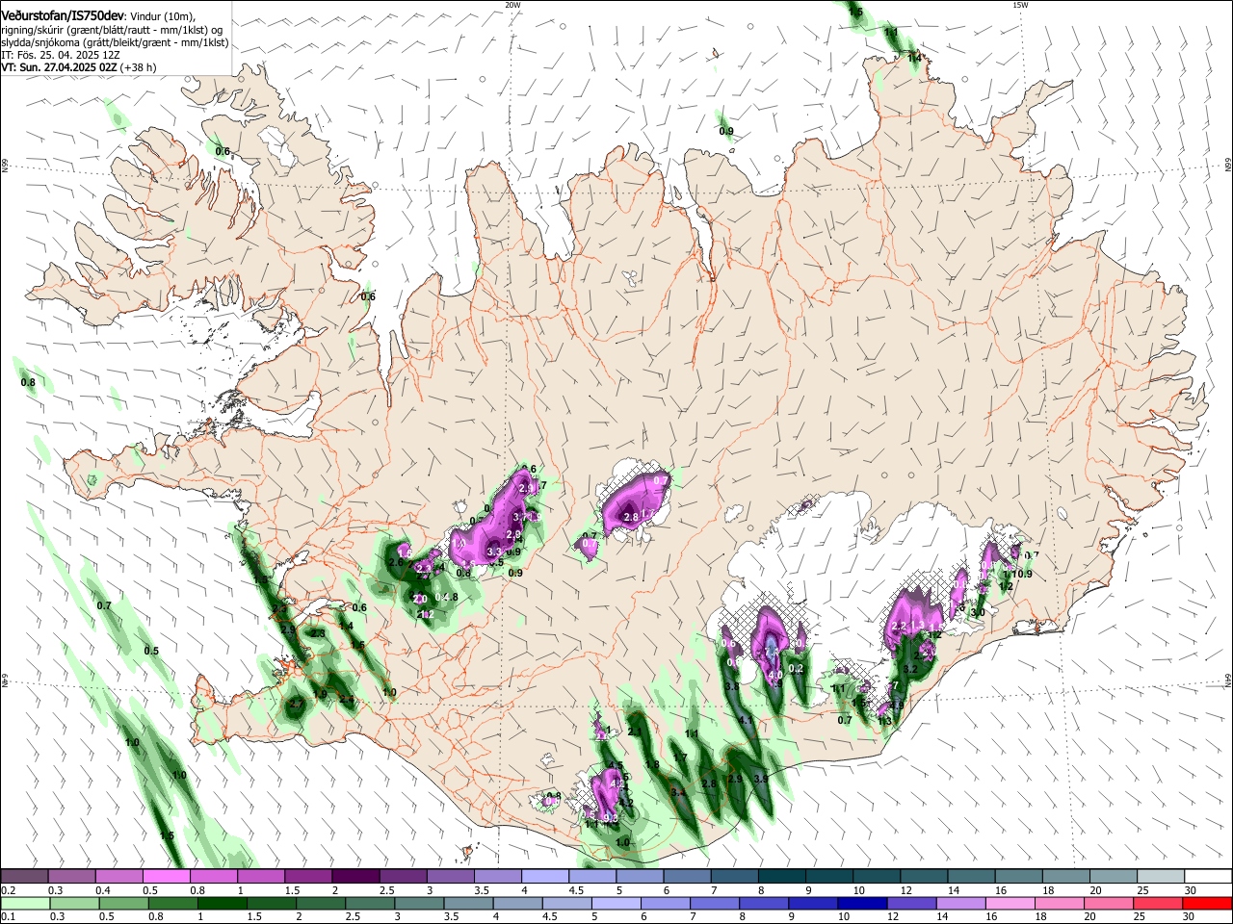1233x924 pixels.
Task: Pick bottom-row blue swatch between 7 and 8
Action: [715, 903]
